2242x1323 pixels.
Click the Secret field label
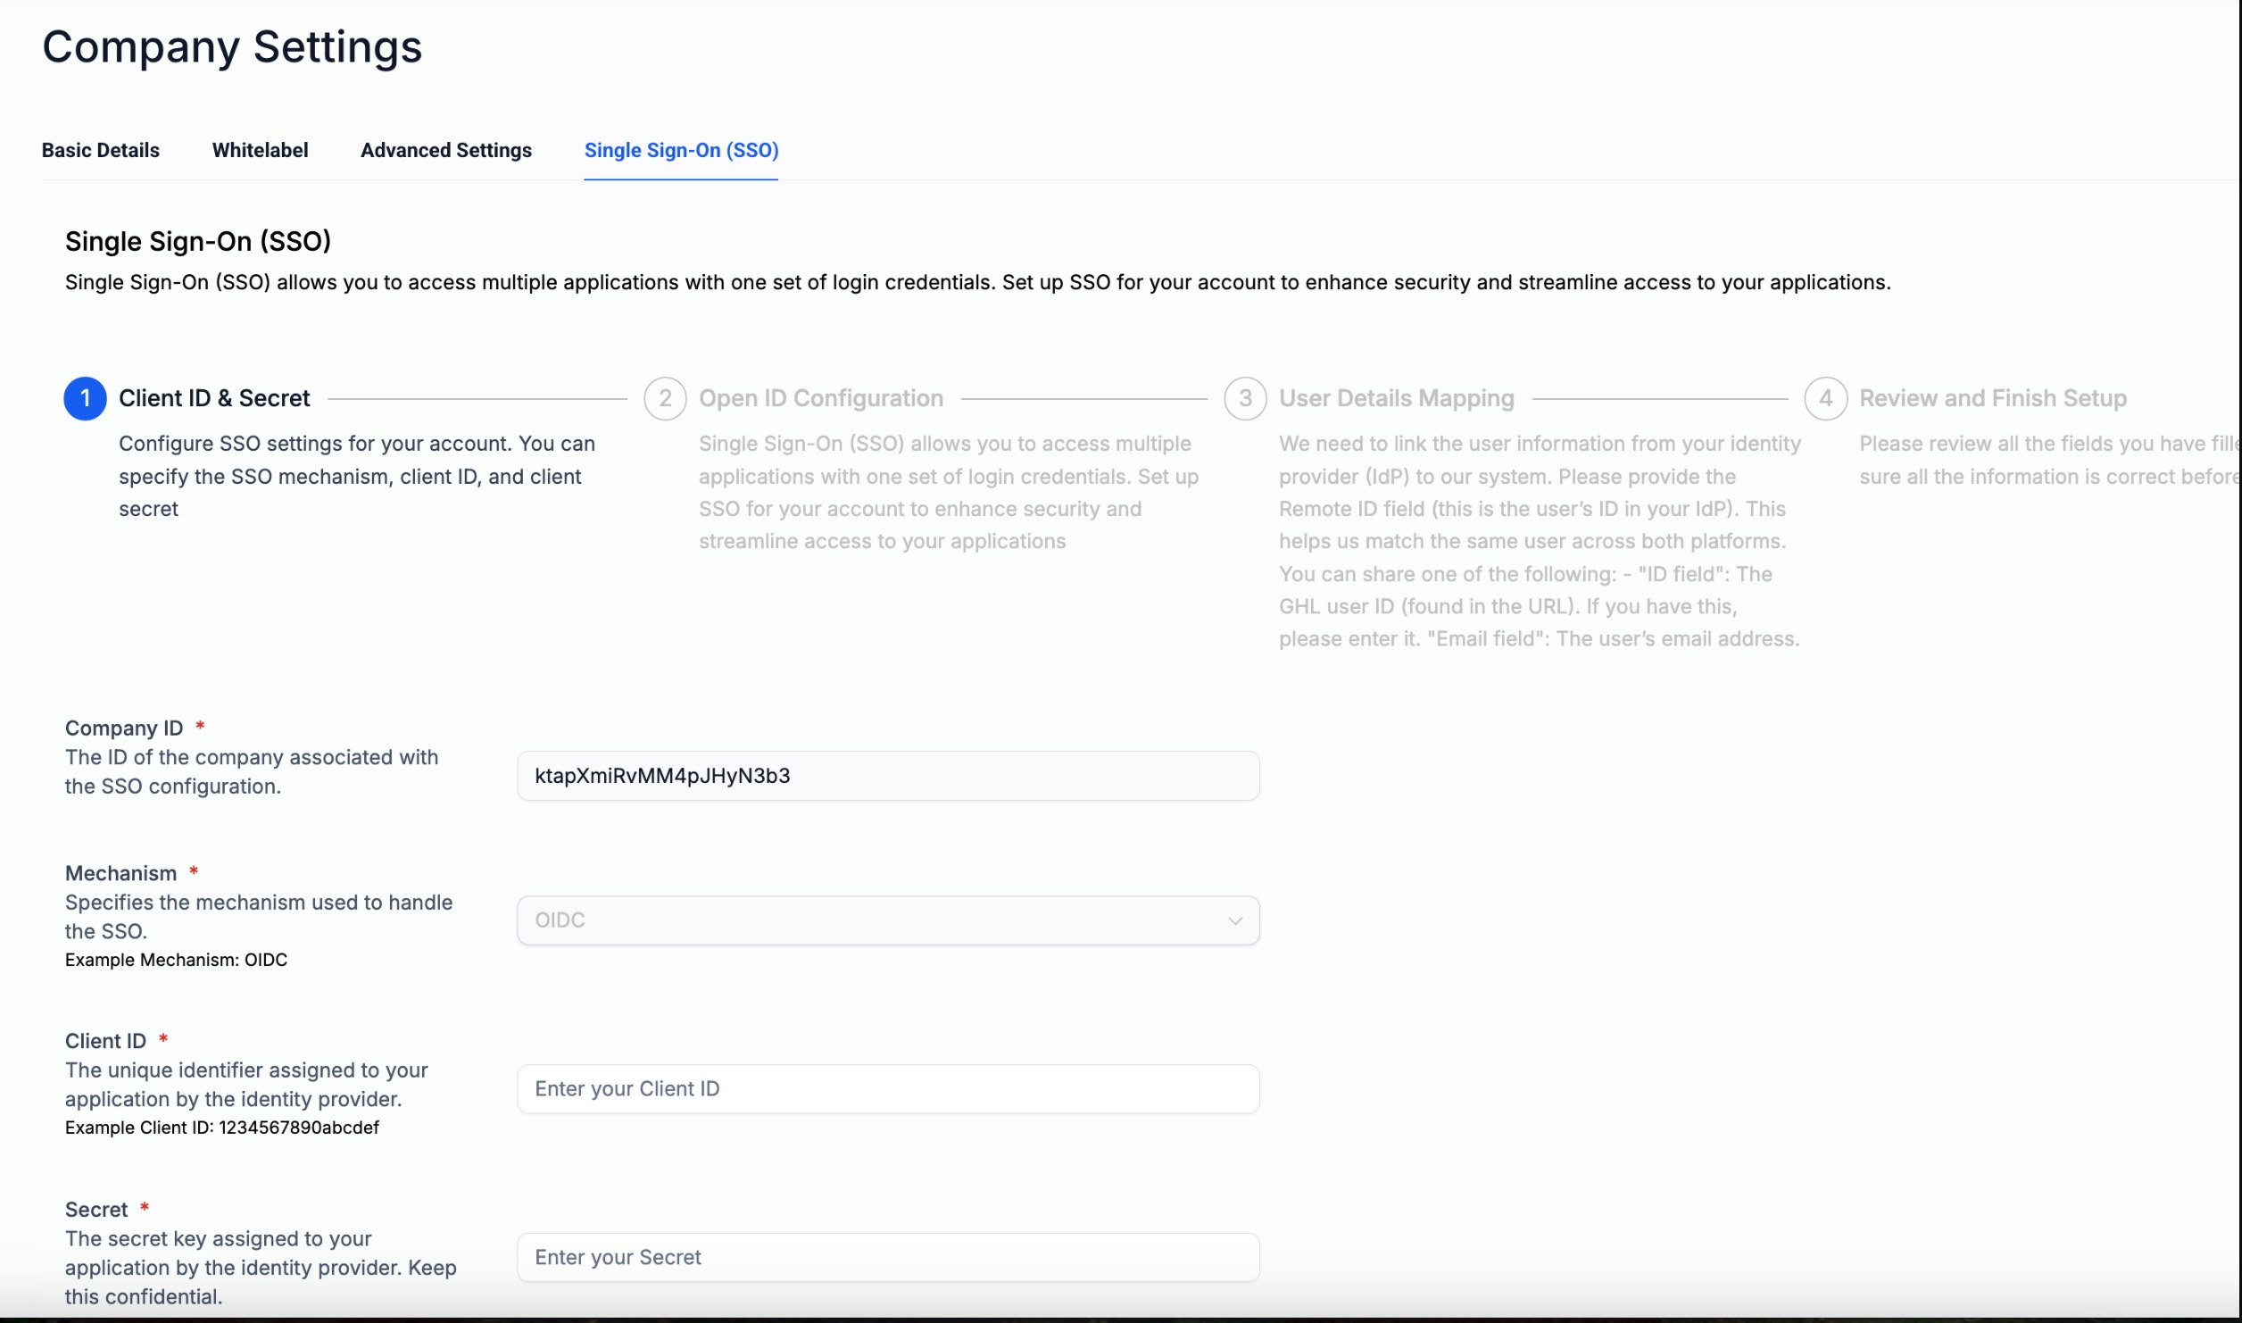tap(96, 1210)
